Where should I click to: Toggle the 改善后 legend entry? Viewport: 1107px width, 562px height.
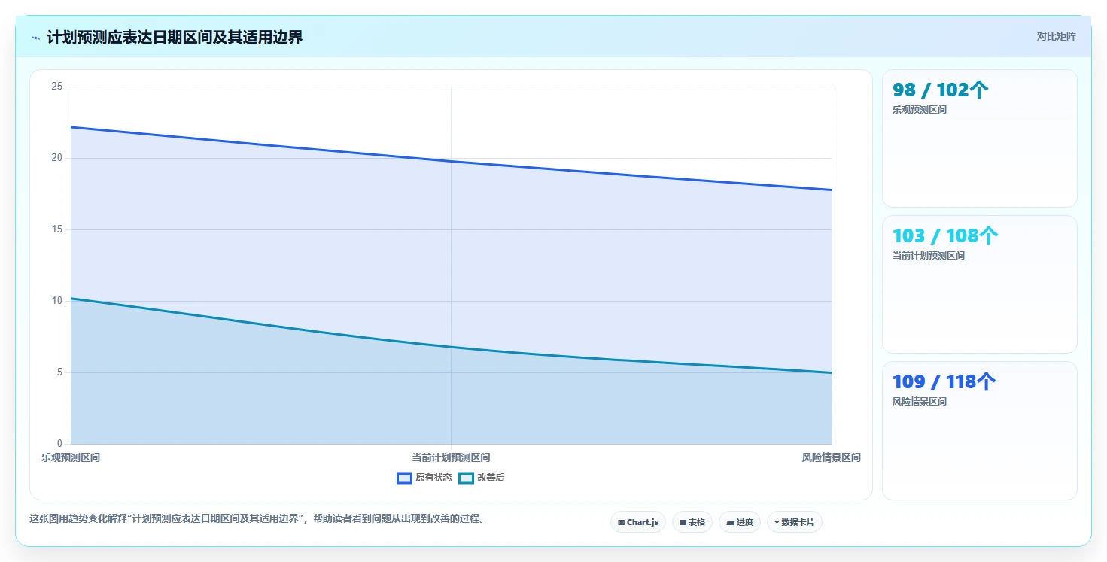[x=481, y=478]
